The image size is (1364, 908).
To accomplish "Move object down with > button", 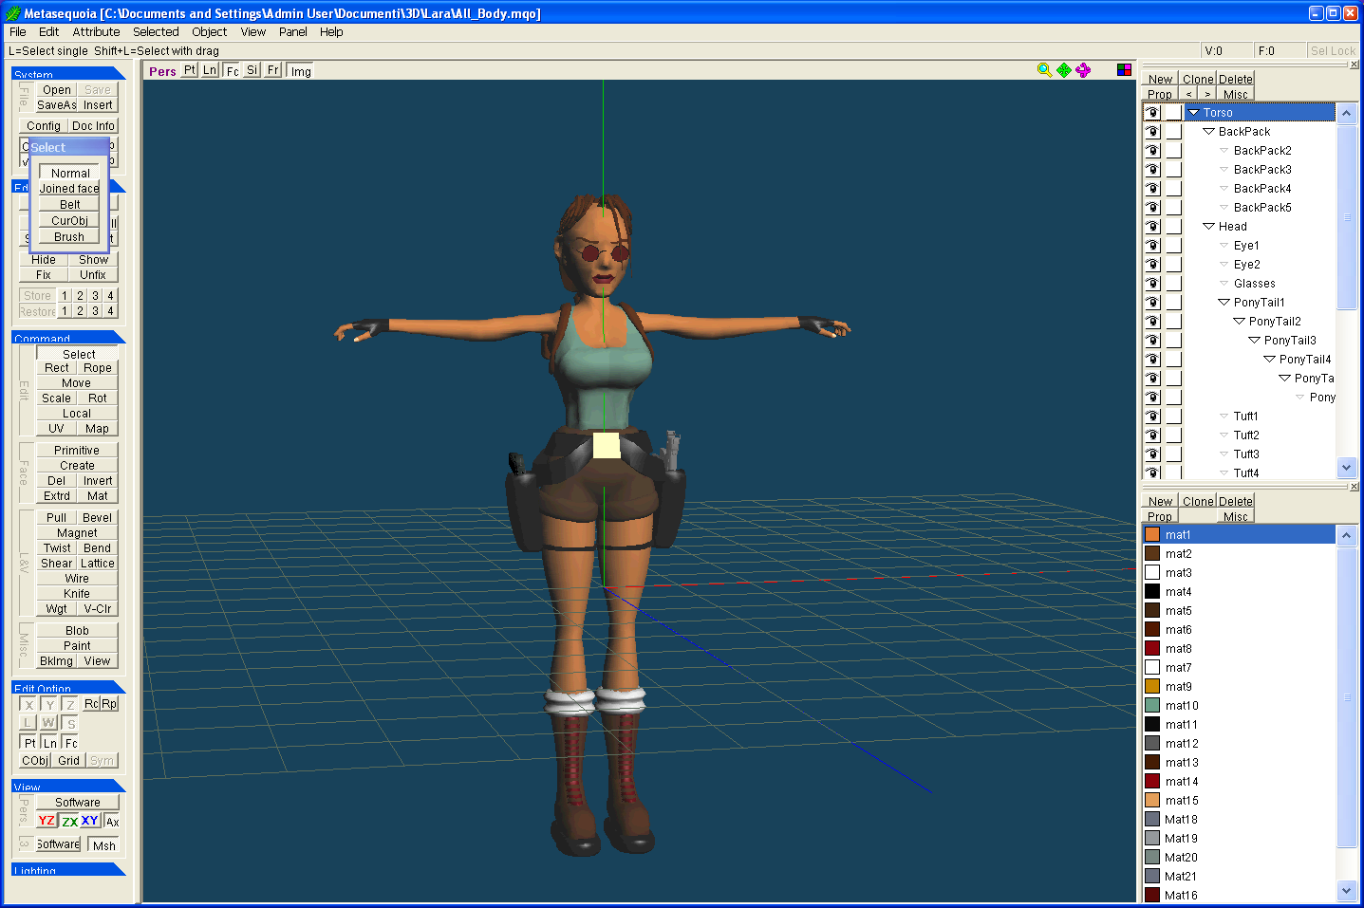I will (1207, 94).
